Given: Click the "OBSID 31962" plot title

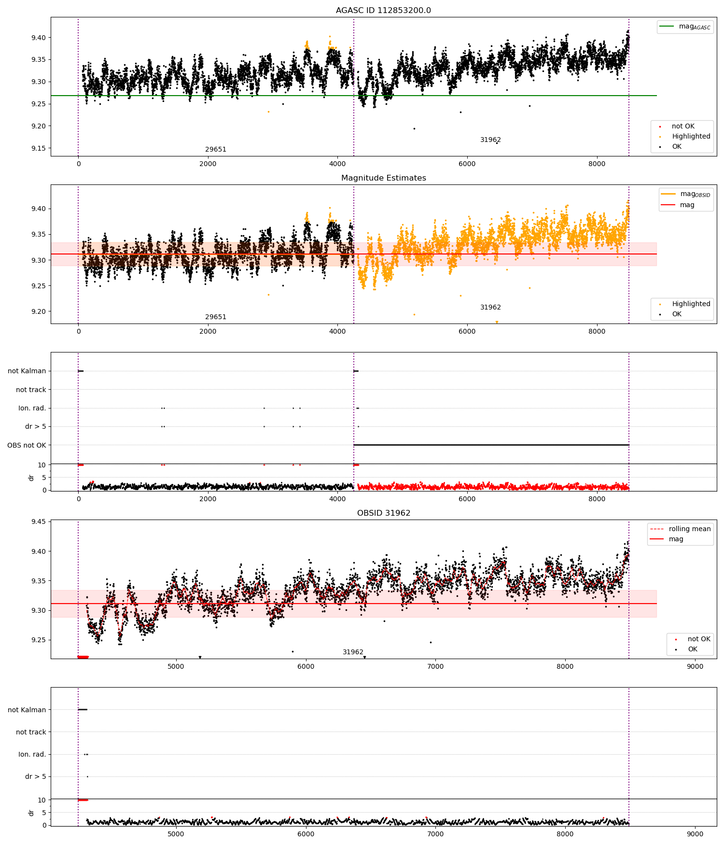Looking at the screenshot, I should (x=383, y=513).
